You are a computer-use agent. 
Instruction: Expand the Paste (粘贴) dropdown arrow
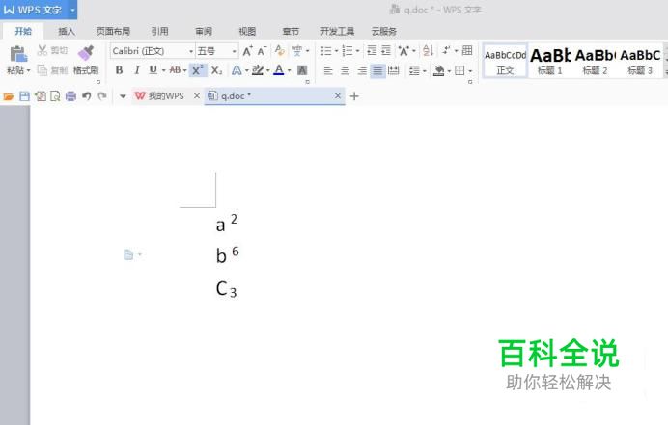[29, 70]
